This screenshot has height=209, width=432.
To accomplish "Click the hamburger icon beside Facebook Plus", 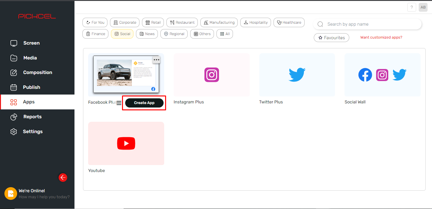I will [x=119, y=103].
